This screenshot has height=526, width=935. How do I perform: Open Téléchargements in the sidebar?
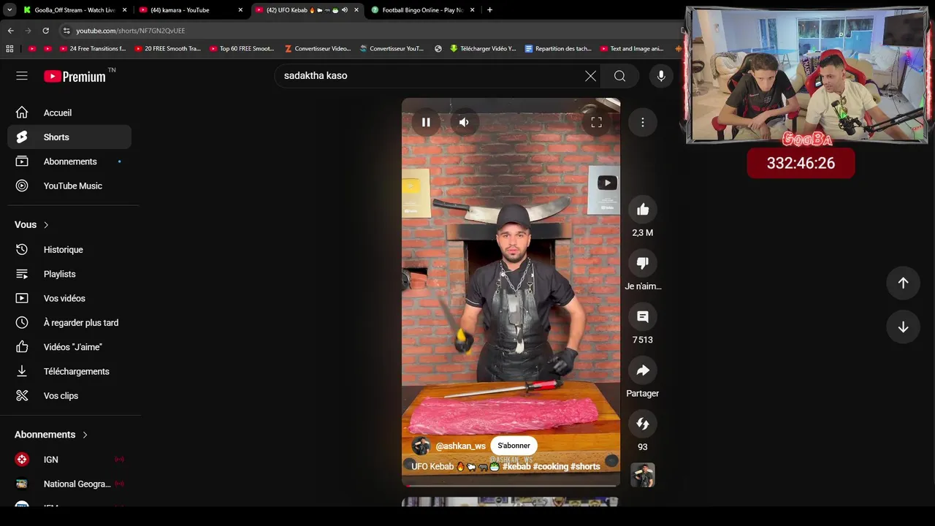coord(69,371)
